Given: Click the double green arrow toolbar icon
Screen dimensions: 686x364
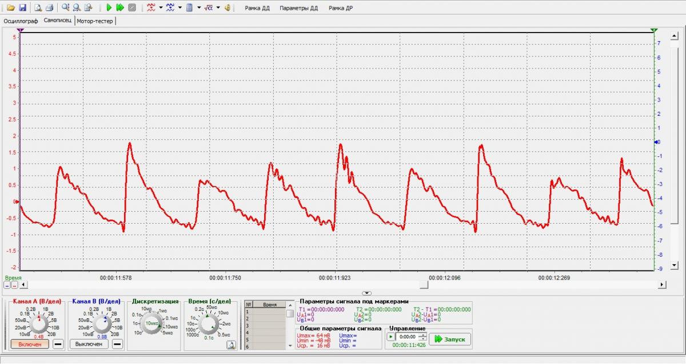Looking at the screenshot, I should pos(120,8).
